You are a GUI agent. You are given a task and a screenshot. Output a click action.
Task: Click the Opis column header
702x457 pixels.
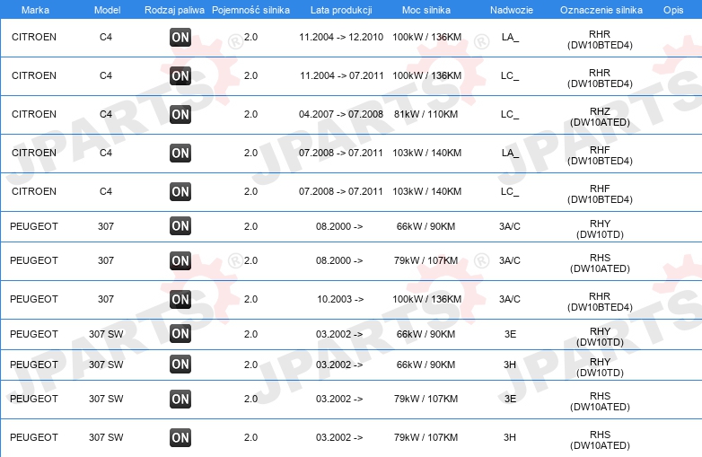pos(673,10)
